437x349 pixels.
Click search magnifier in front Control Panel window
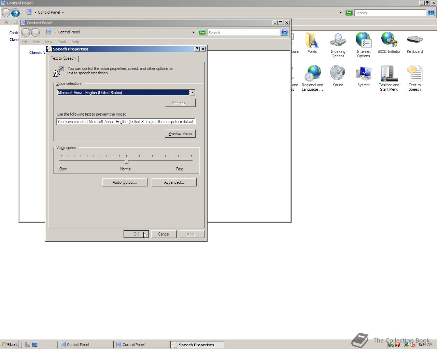point(284,32)
